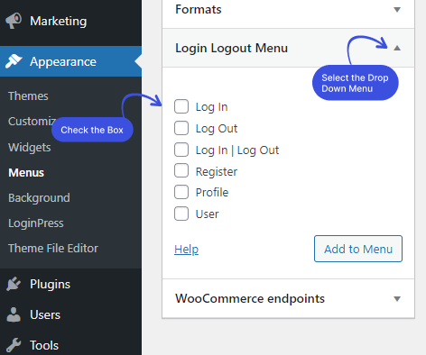The image size is (426, 355).
Task: Tick the Register checkbox
Action: tap(181, 171)
